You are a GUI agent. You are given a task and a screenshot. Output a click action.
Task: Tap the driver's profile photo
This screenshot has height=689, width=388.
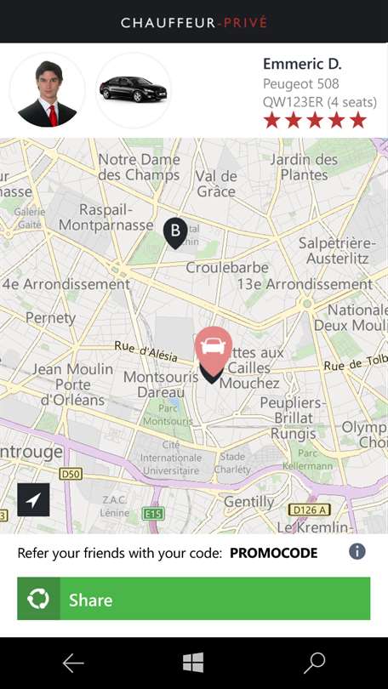point(48,90)
